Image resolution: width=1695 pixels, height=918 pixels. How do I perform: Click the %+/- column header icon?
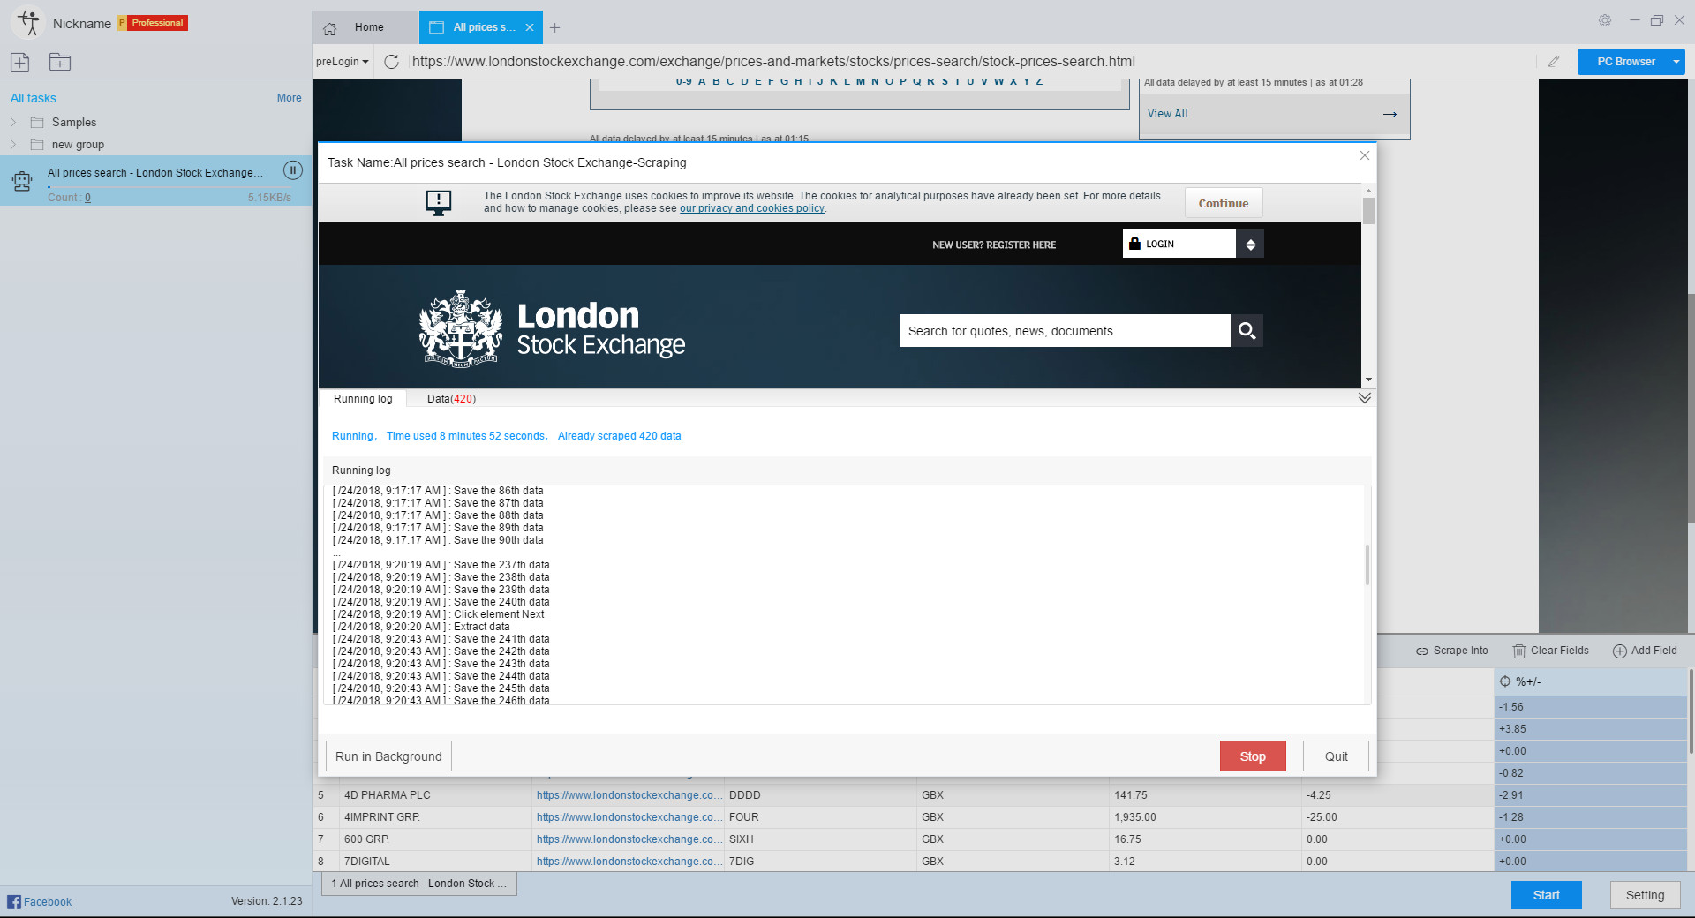[1505, 681]
